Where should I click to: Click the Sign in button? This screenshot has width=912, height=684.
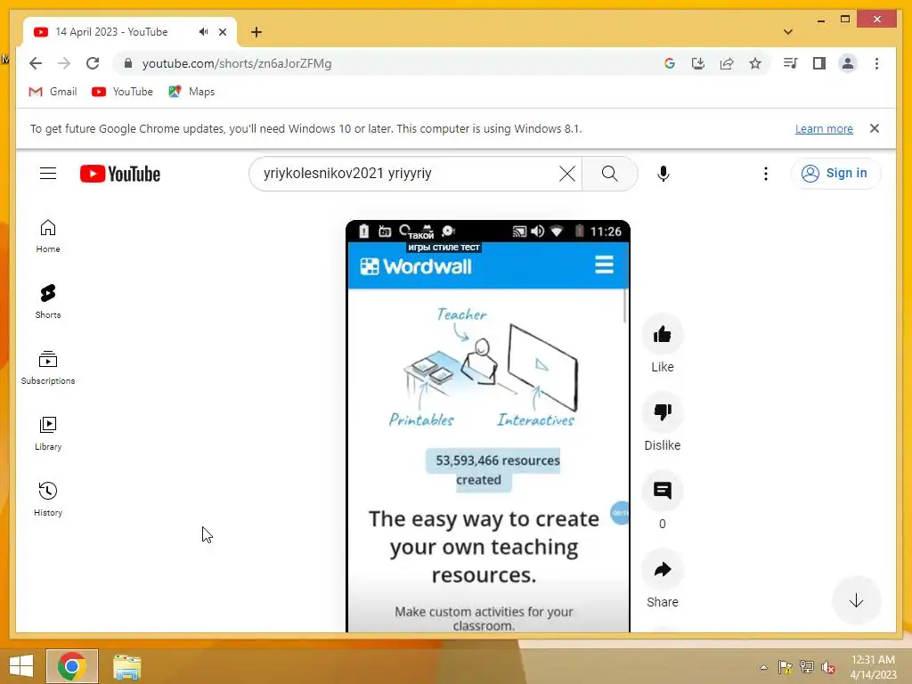[x=835, y=174]
